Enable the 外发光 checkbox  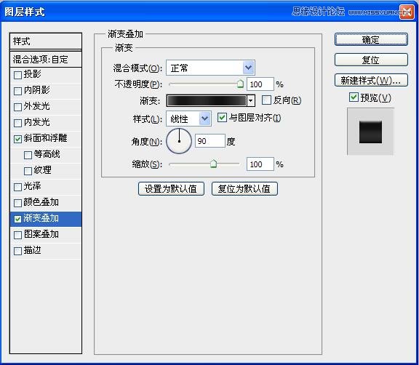click(x=17, y=107)
